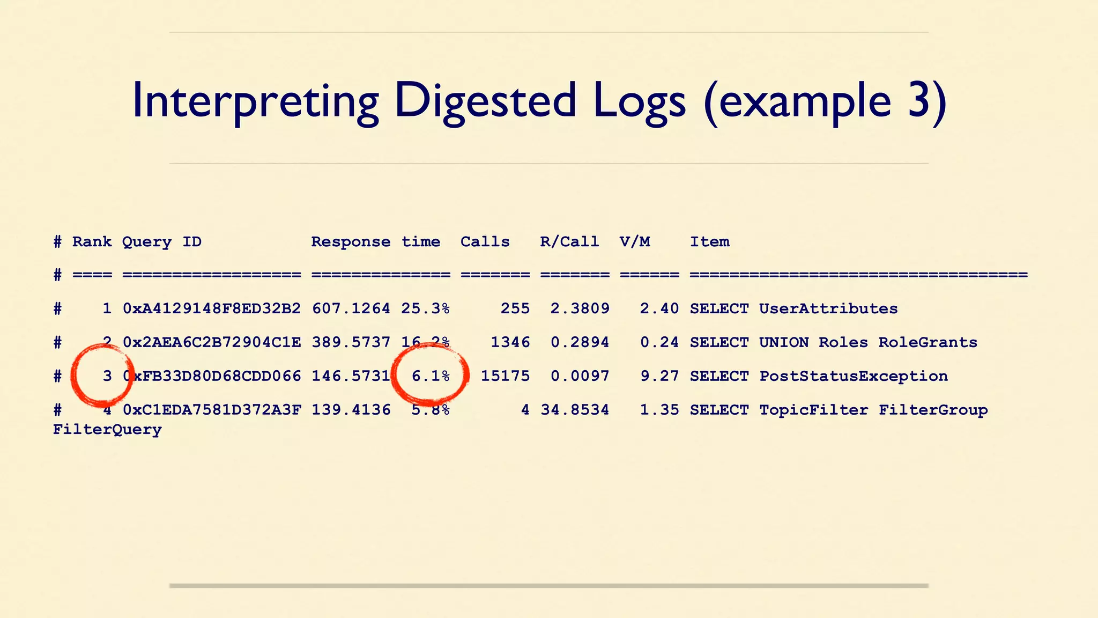Click the wrapped 'FilterQuery' text

(107, 430)
